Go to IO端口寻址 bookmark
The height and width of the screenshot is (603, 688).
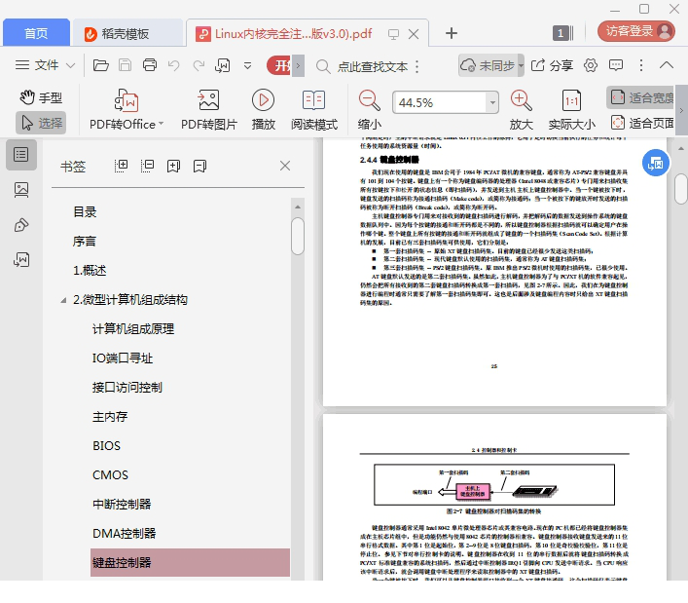click(x=123, y=358)
